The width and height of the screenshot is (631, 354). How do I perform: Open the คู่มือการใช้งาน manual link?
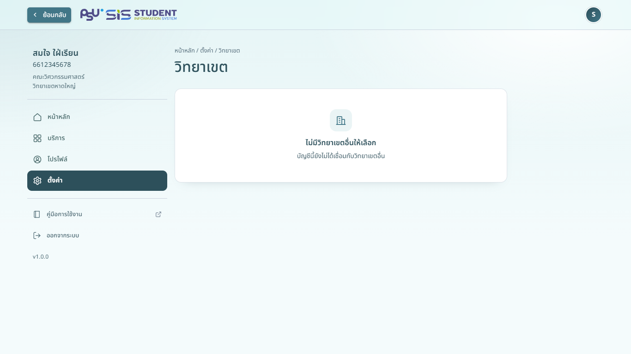pyautogui.click(x=97, y=214)
